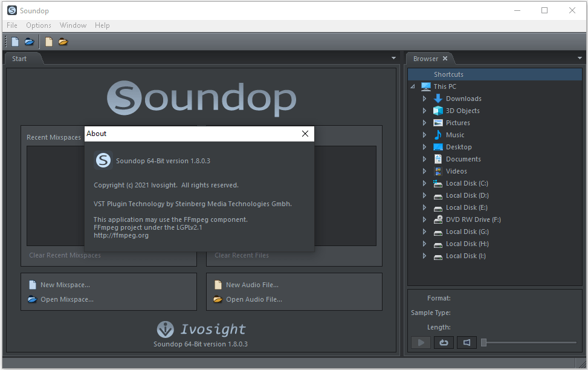Click the Local Disk (E:) drive icon
The image size is (588, 370).
tap(438, 208)
